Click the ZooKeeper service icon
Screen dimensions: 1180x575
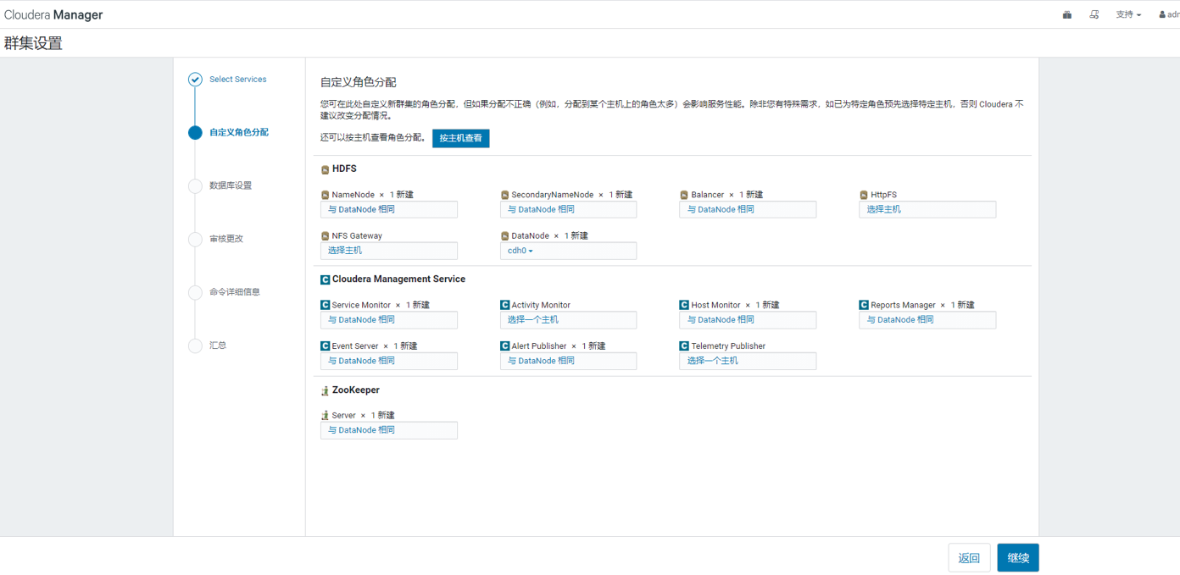325,390
